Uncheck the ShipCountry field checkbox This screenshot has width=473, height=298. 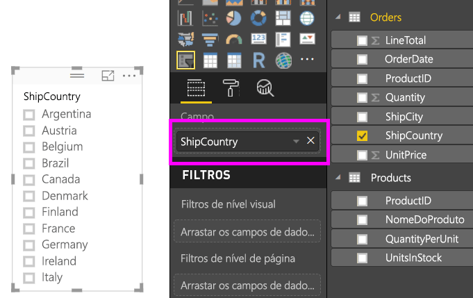click(x=362, y=136)
